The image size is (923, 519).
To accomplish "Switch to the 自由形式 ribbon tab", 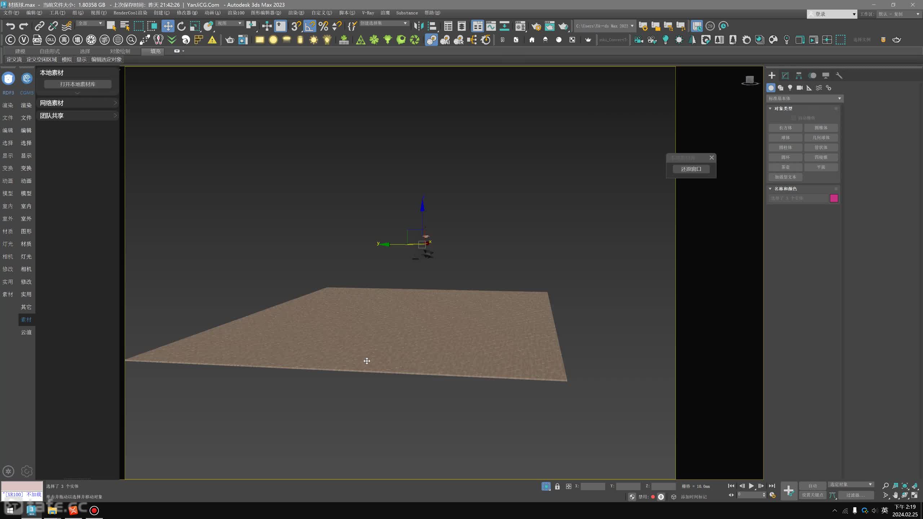I will (50, 51).
